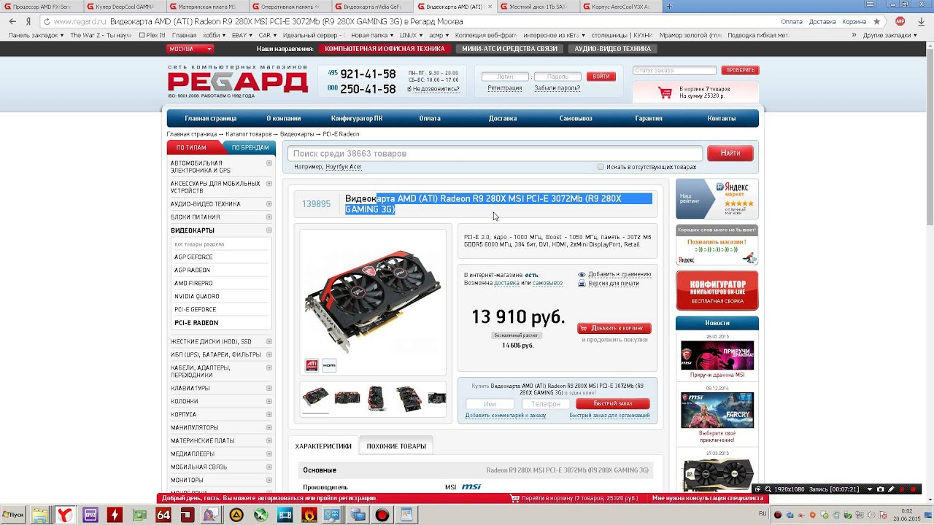Expand 'Аудио-видео техника' category
This screenshot has height=525, width=934.
(269, 204)
